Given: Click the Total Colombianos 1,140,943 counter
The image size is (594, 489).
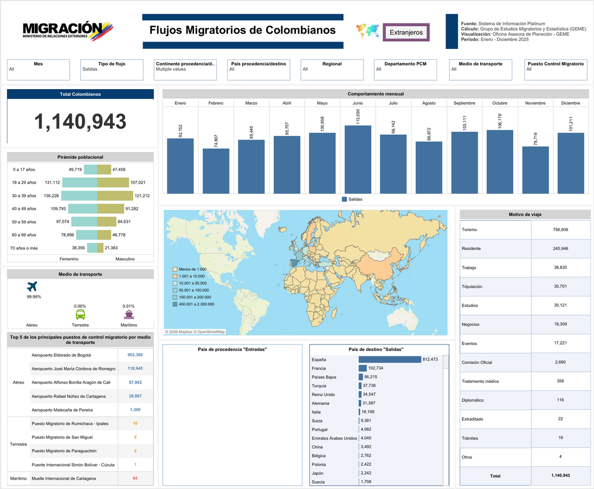Looking at the screenshot, I should pos(80,121).
